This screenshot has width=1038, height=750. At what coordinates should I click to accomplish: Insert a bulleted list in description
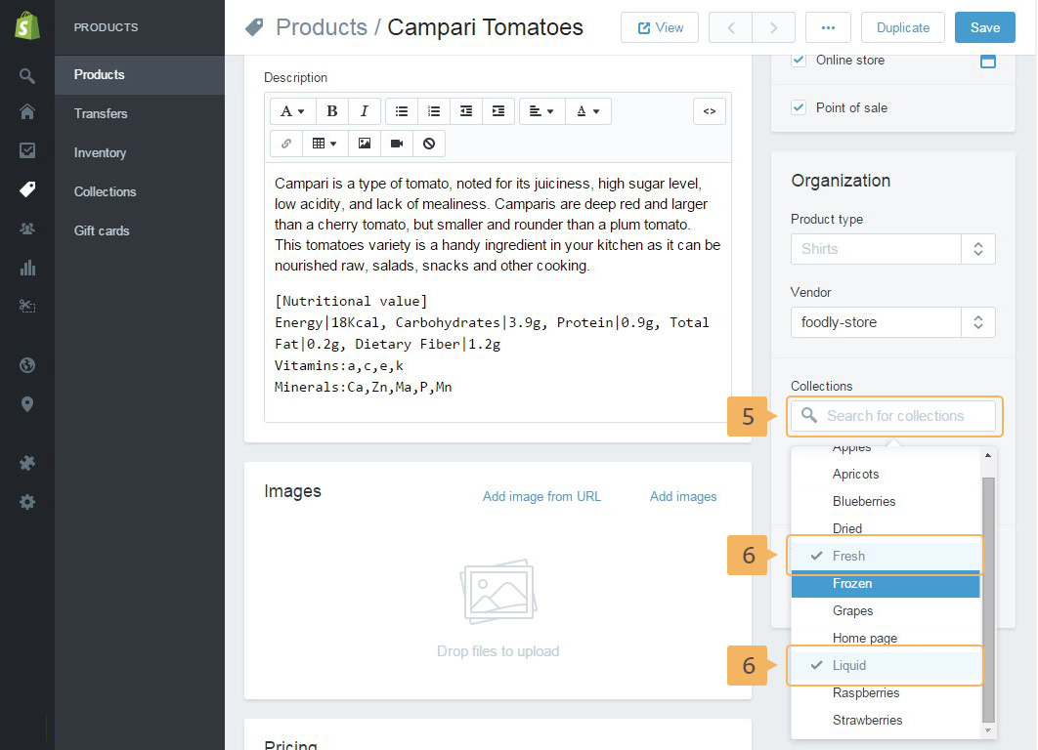coord(402,111)
